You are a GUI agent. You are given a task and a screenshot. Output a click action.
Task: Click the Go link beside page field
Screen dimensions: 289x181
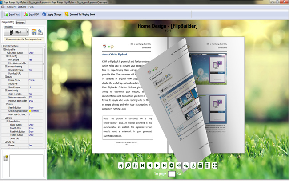pos(180,174)
